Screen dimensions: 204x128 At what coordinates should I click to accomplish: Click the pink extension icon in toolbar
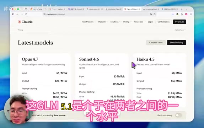pos(186,14)
